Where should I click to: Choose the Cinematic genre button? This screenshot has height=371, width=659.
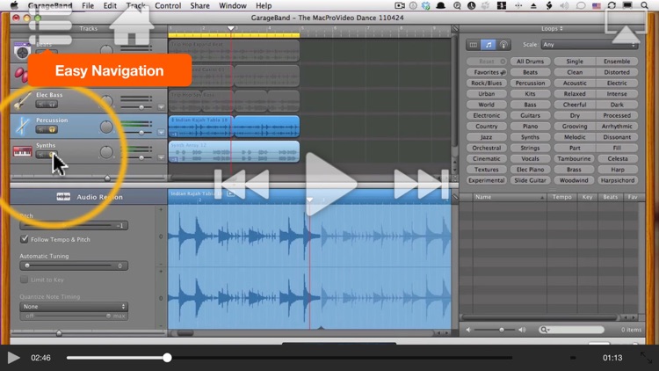coord(487,159)
